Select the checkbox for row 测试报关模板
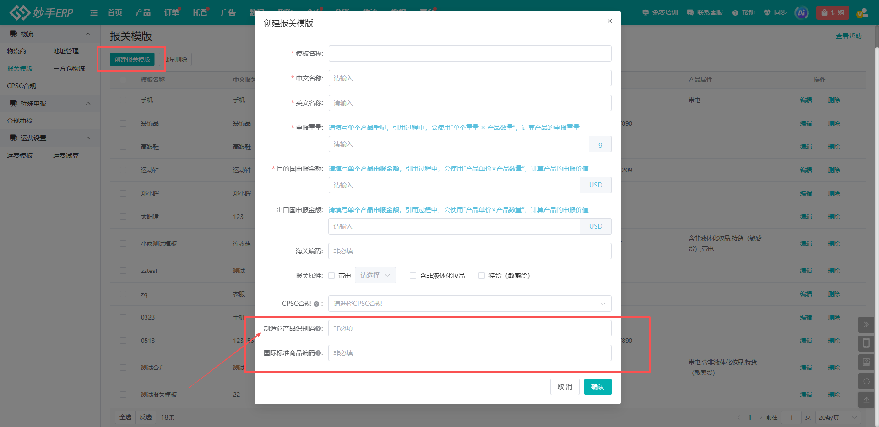 pos(123,395)
